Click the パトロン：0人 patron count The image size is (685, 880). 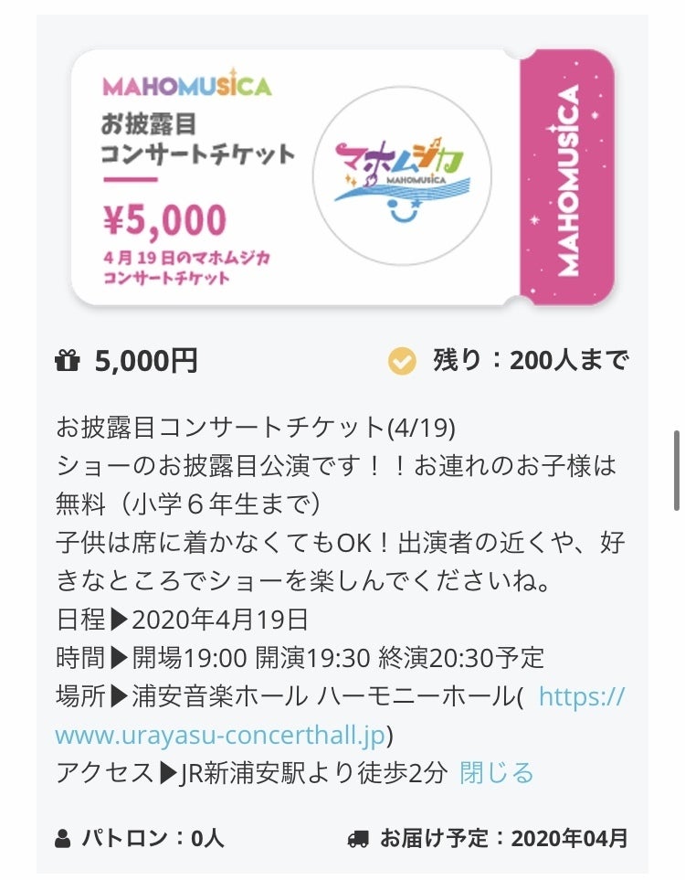point(153,837)
